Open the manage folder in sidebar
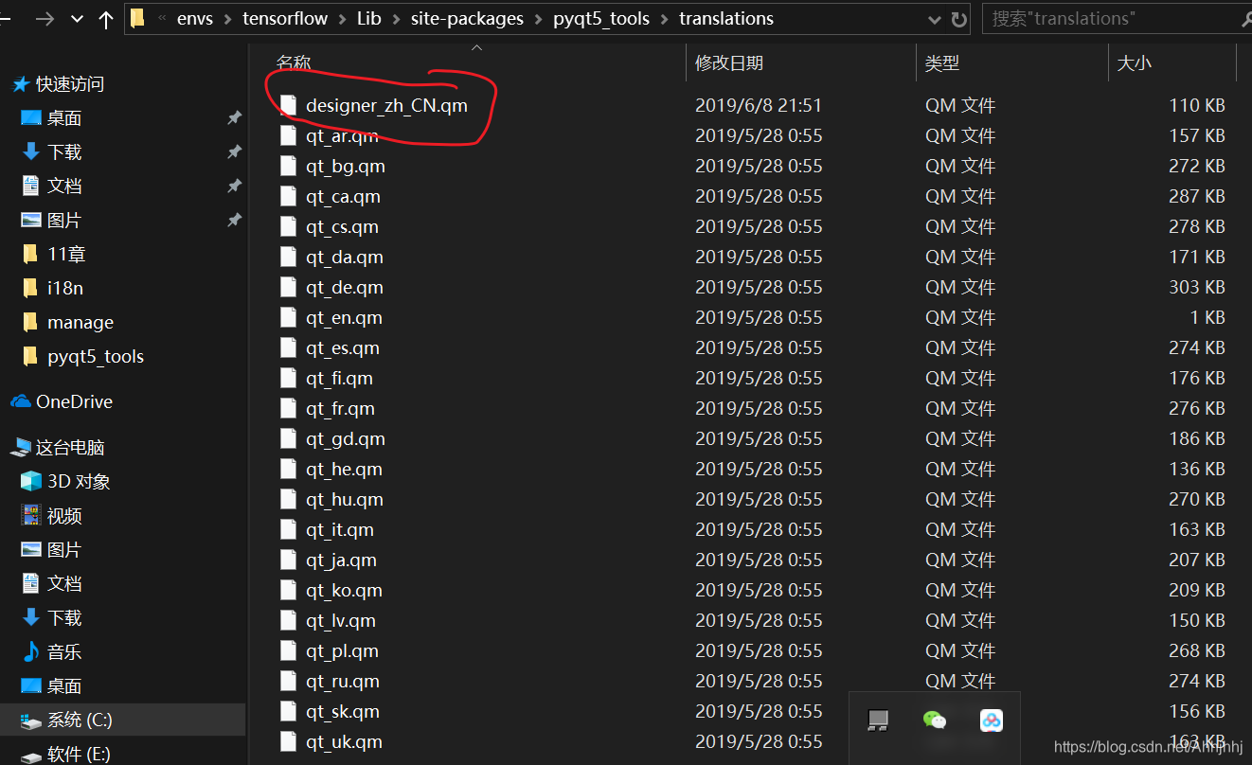Image resolution: width=1252 pixels, height=765 pixels. coord(80,322)
